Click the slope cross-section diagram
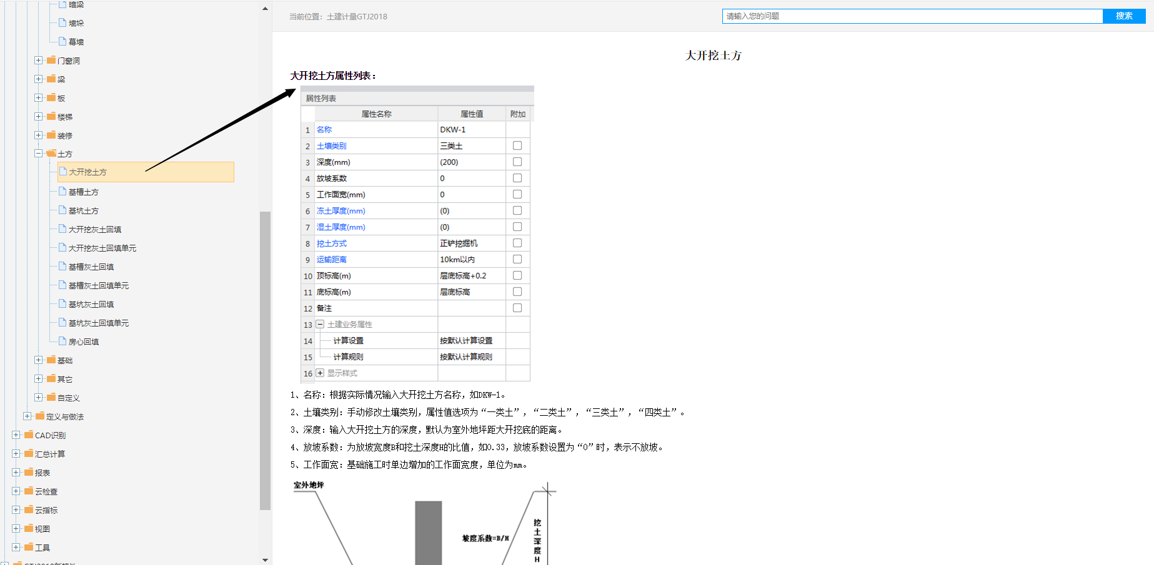The height and width of the screenshot is (565, 1154). [425, 523]
